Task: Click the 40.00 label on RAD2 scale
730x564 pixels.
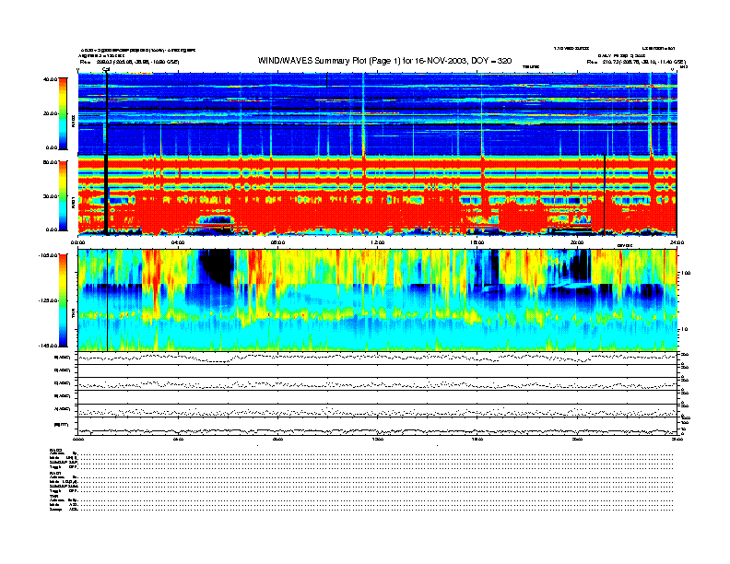Action: coord(51,79)
